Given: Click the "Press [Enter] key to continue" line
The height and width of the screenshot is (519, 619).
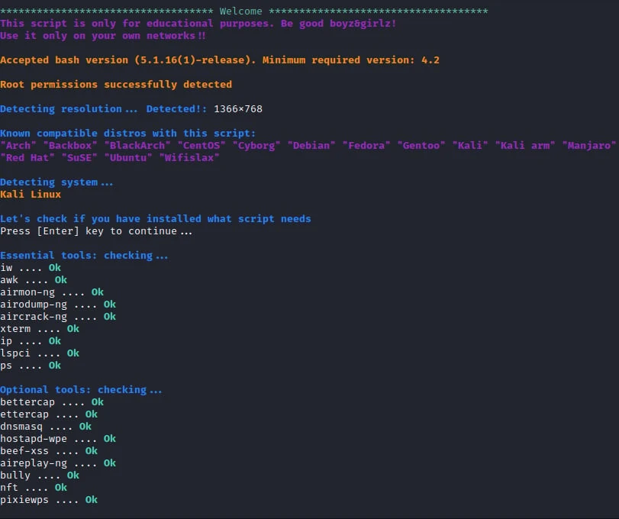Looking at the screenshot, I should point(96,231).
